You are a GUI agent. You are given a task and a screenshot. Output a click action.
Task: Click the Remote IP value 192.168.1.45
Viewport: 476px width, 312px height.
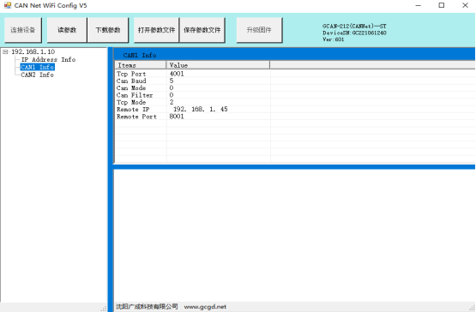(x=201, y=109)
